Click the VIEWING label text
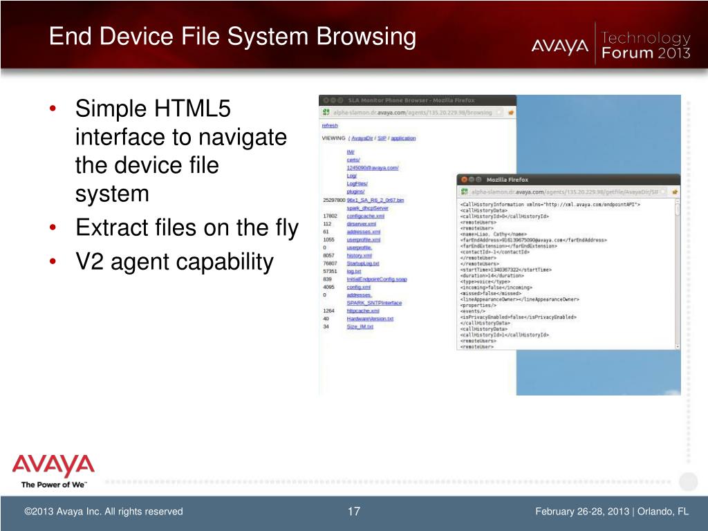Screen dimensions: 708x531 tap(334, 138)
